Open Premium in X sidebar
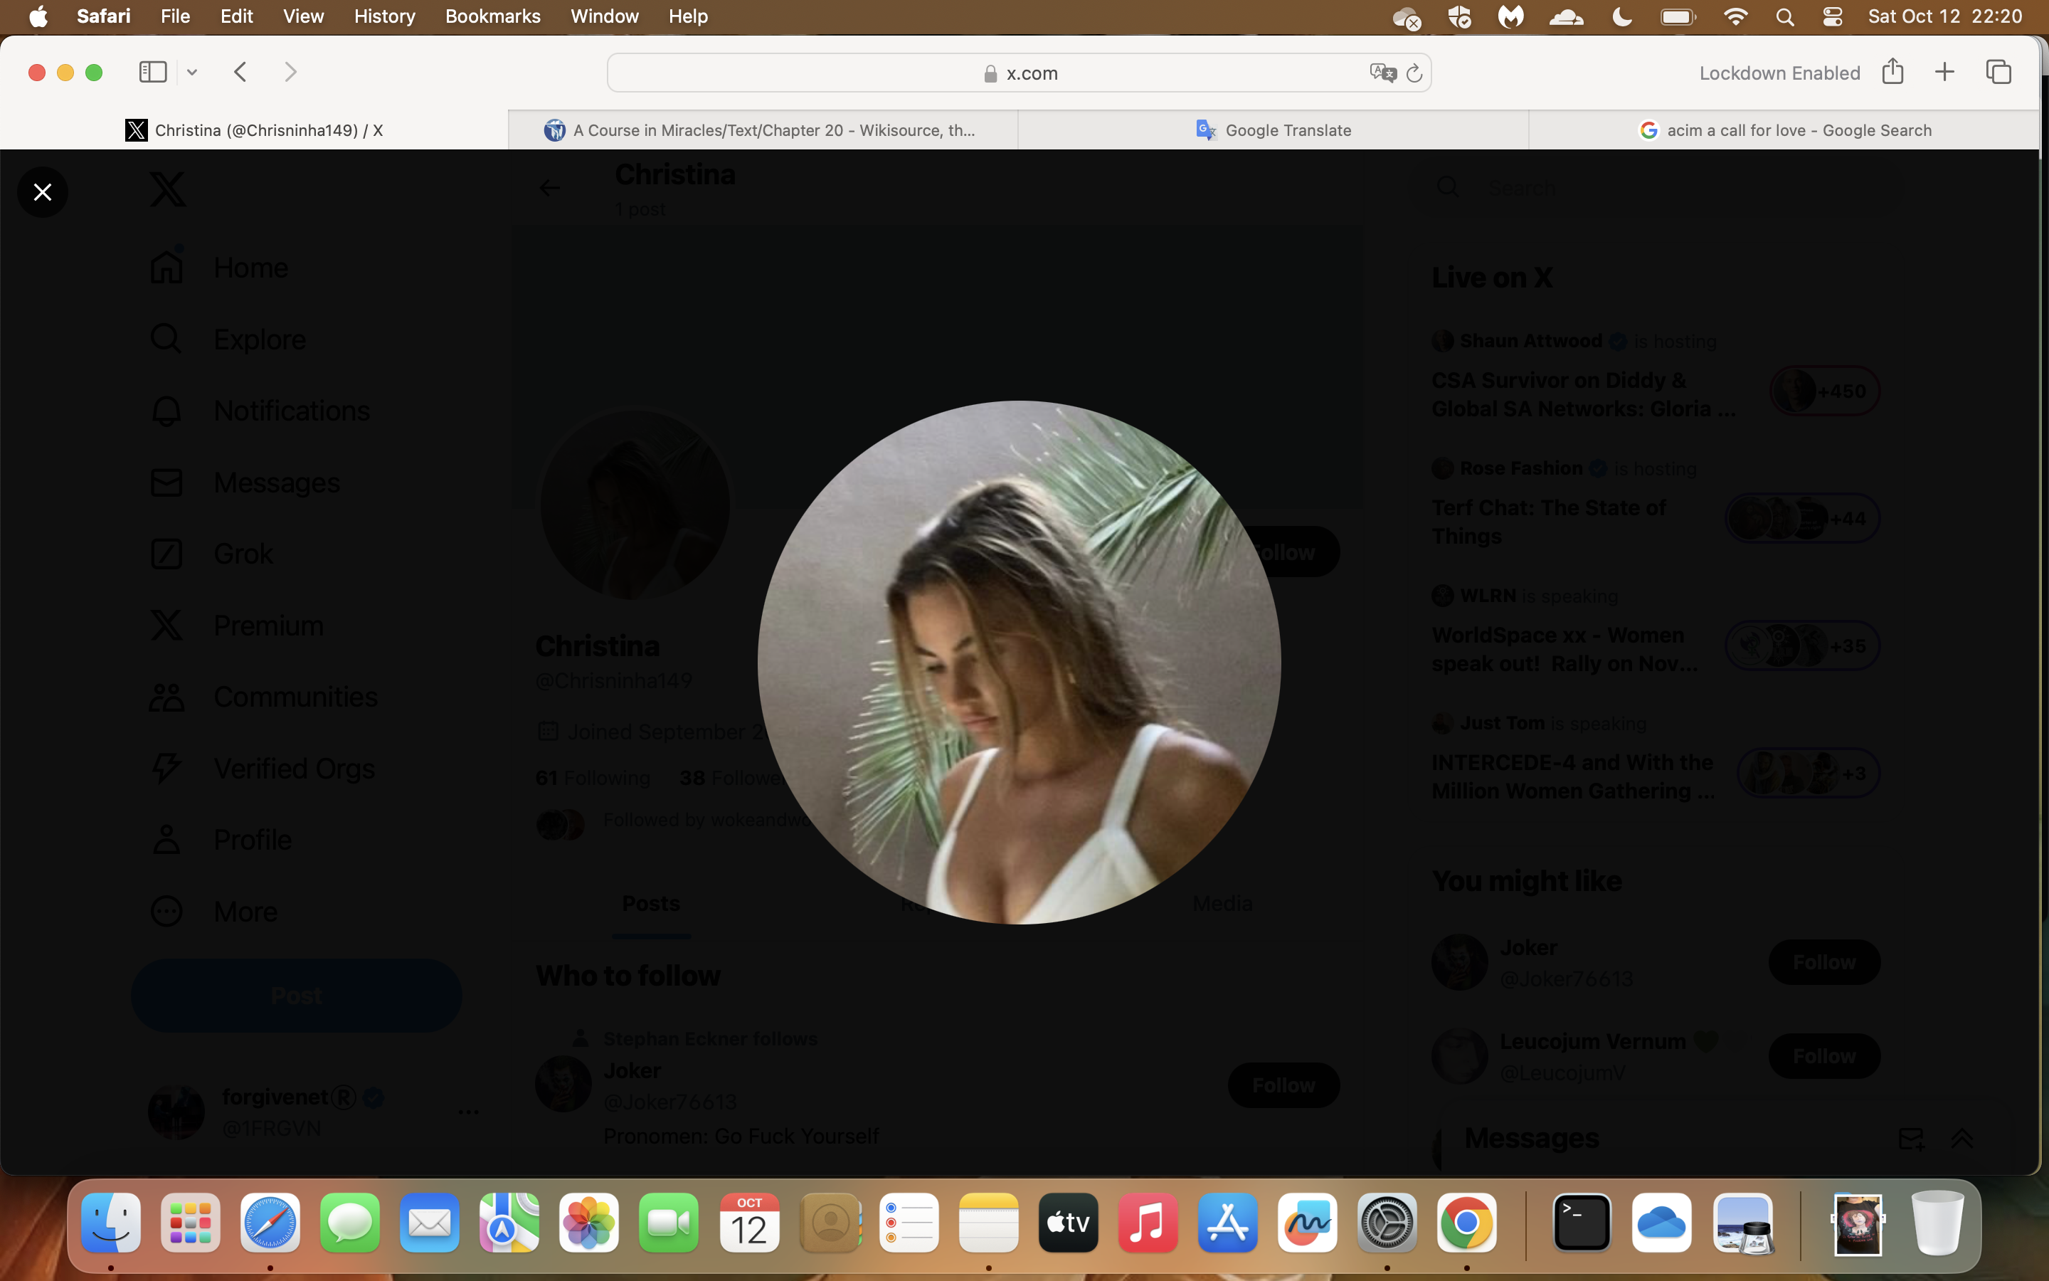 (236, 626)
